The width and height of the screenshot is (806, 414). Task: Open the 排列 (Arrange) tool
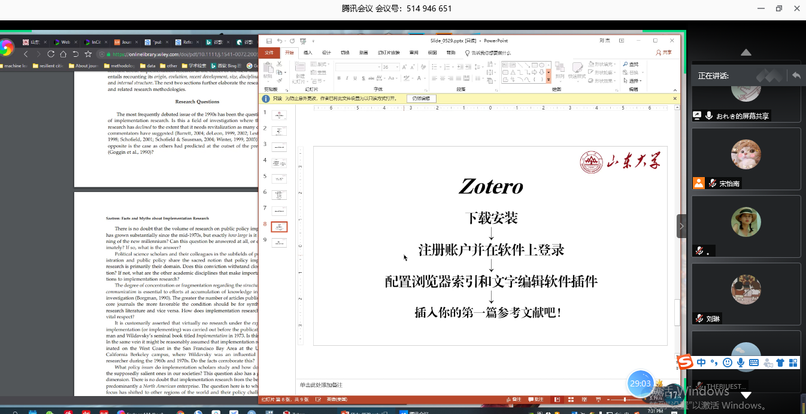click(559, 71)
